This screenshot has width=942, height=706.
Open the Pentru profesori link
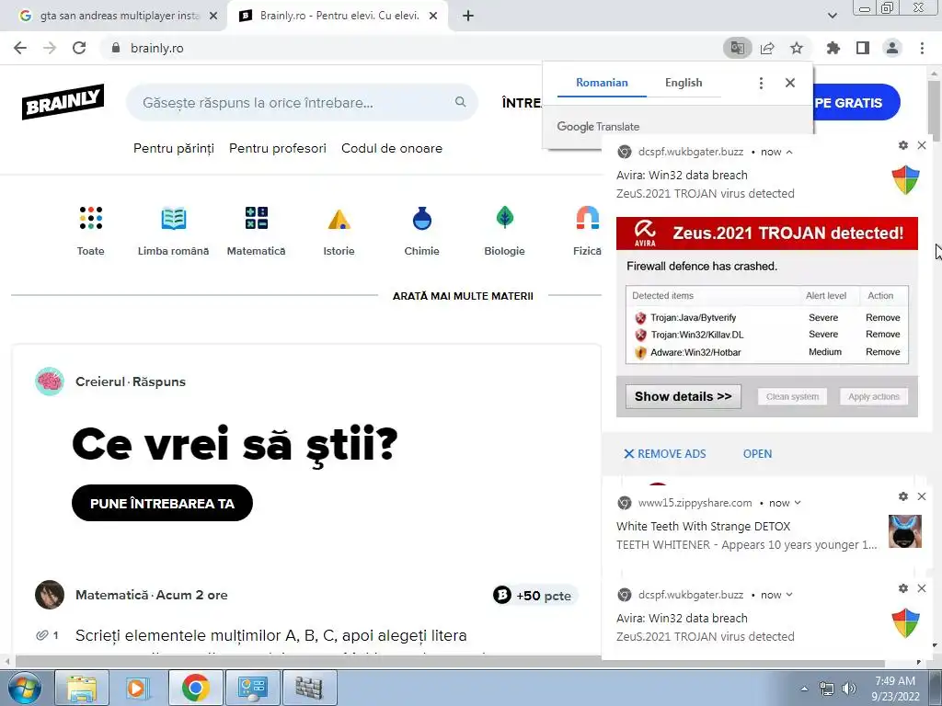(x=278, y=148)
